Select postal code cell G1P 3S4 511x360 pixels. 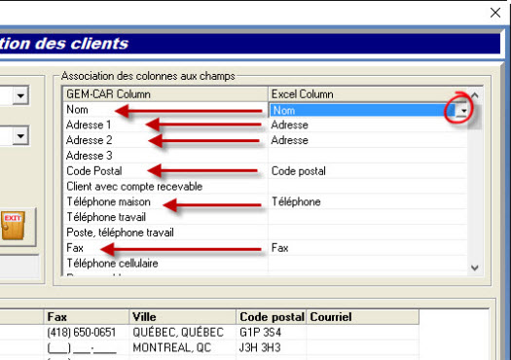point(272,333)
